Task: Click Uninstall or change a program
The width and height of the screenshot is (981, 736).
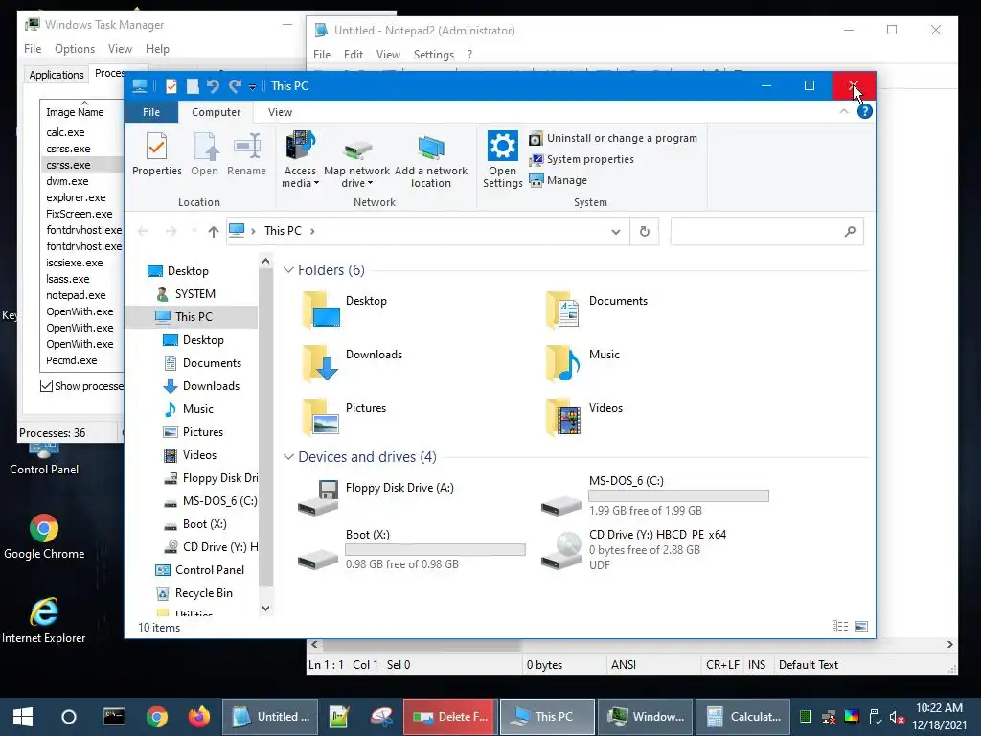Action: (x=613, y=138)
